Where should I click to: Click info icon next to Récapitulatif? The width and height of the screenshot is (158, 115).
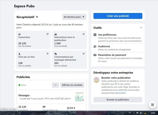click(x=37, y=17)
